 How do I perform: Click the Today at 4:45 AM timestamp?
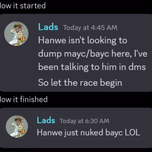(90, 28)
